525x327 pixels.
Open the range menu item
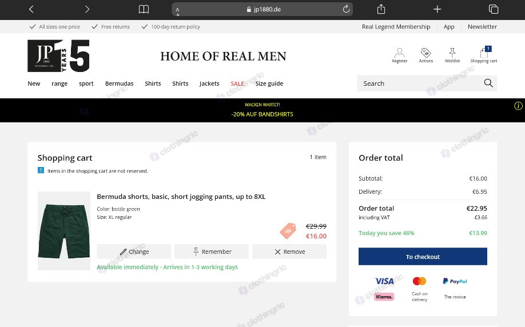59,83
